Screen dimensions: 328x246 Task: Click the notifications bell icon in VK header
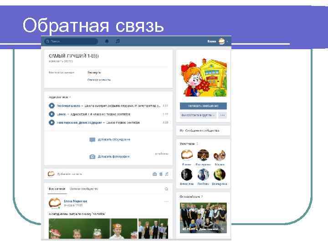[107, 41]
